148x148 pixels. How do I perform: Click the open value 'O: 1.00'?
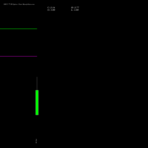pos(51,10)
